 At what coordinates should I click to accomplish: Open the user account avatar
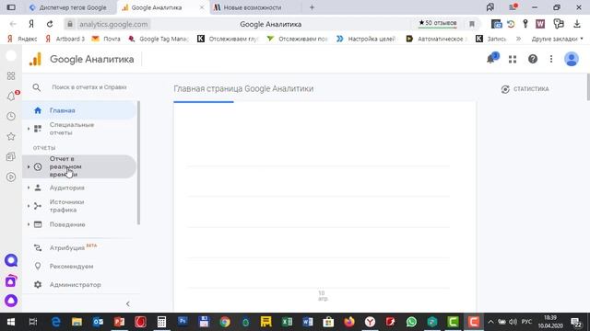click(572, 59)
